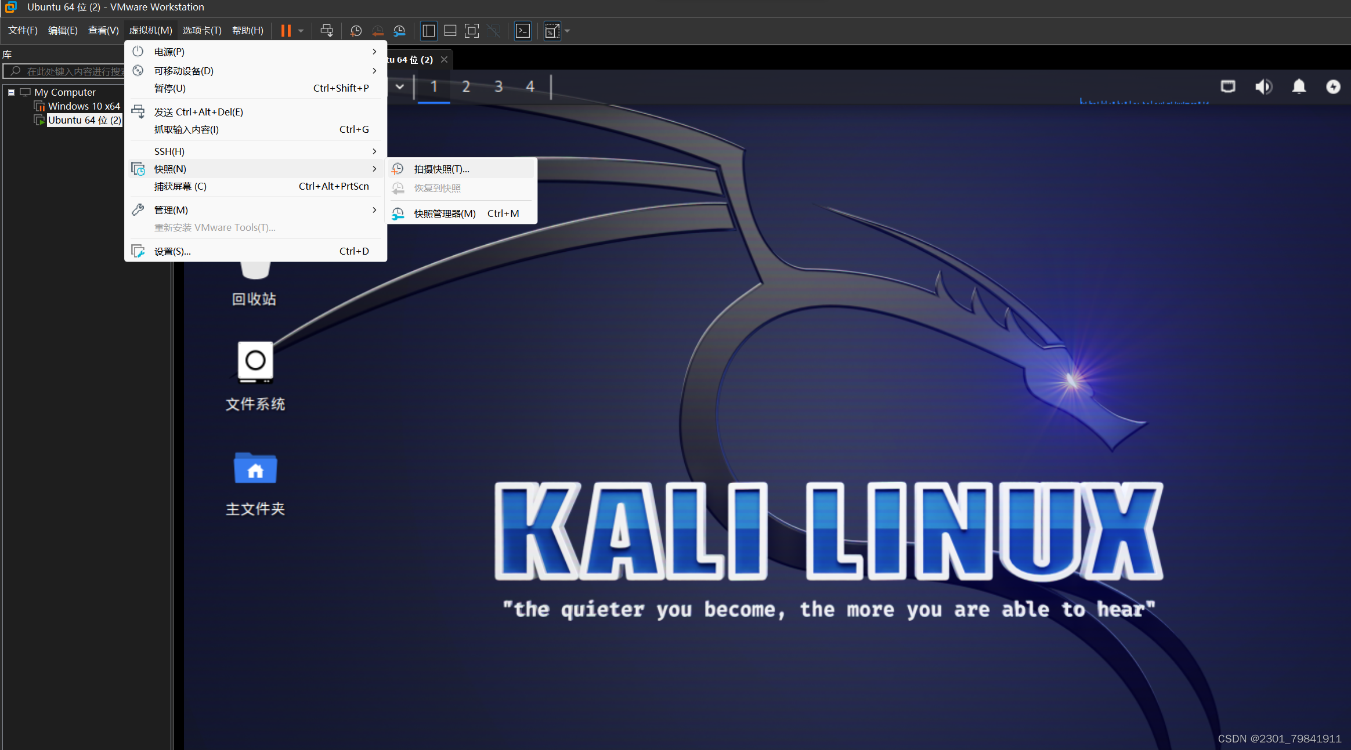Click the Kali volume speaker icon
1351x750 pixels.
(1263, 86)
